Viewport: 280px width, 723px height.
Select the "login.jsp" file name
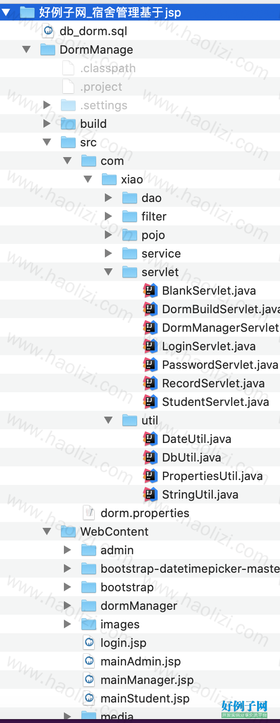(x=123, y=643)
